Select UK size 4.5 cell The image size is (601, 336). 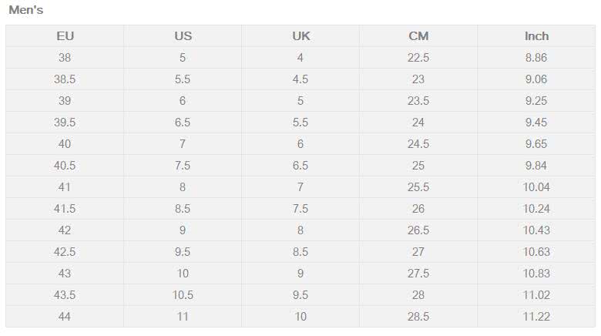tap(300, 79)
